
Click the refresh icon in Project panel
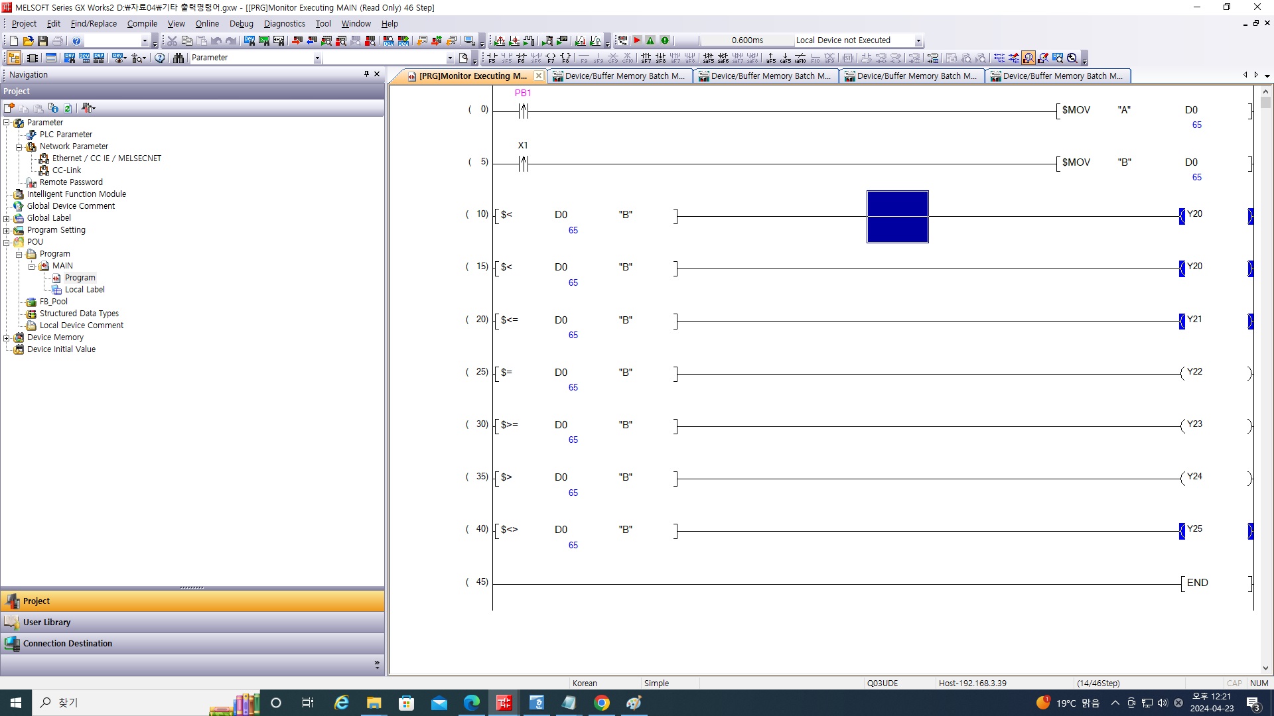click(68, 108)
